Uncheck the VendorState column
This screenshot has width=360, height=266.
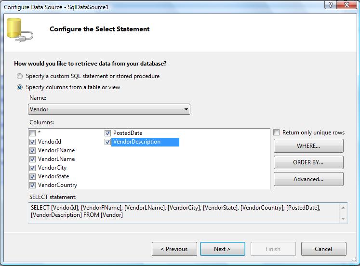coord(32,176)
